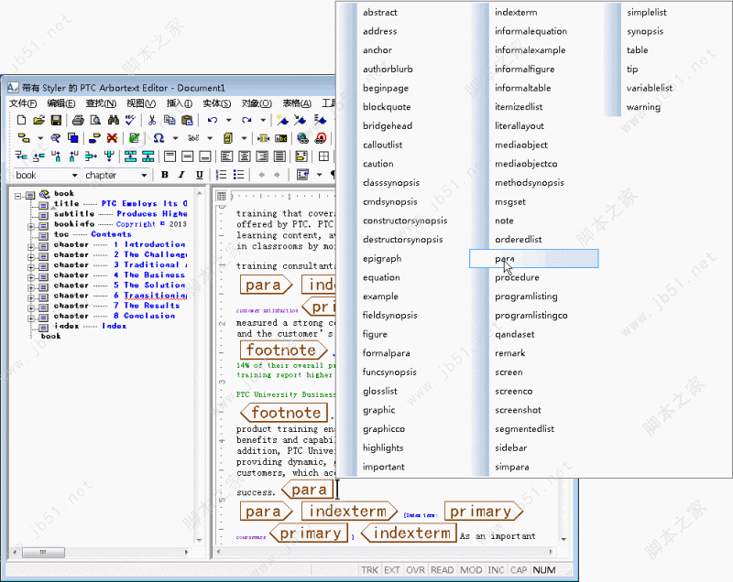Expand chapter 7 The Results node

click(31, 308)
